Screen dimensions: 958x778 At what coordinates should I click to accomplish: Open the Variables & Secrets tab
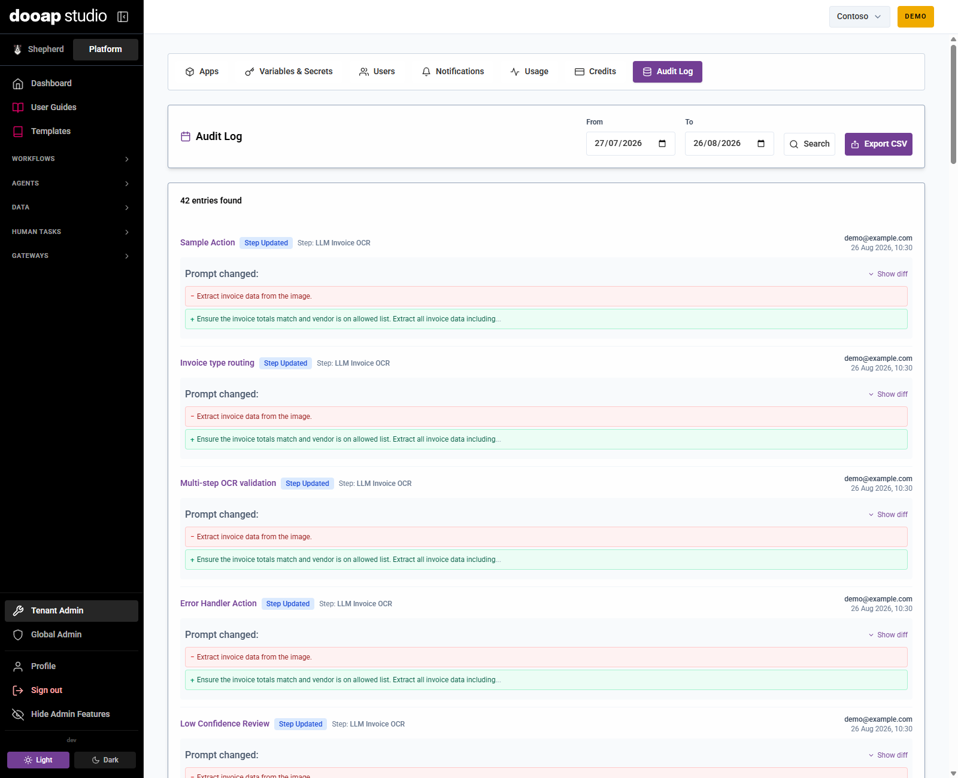click(x=289, y=72)
